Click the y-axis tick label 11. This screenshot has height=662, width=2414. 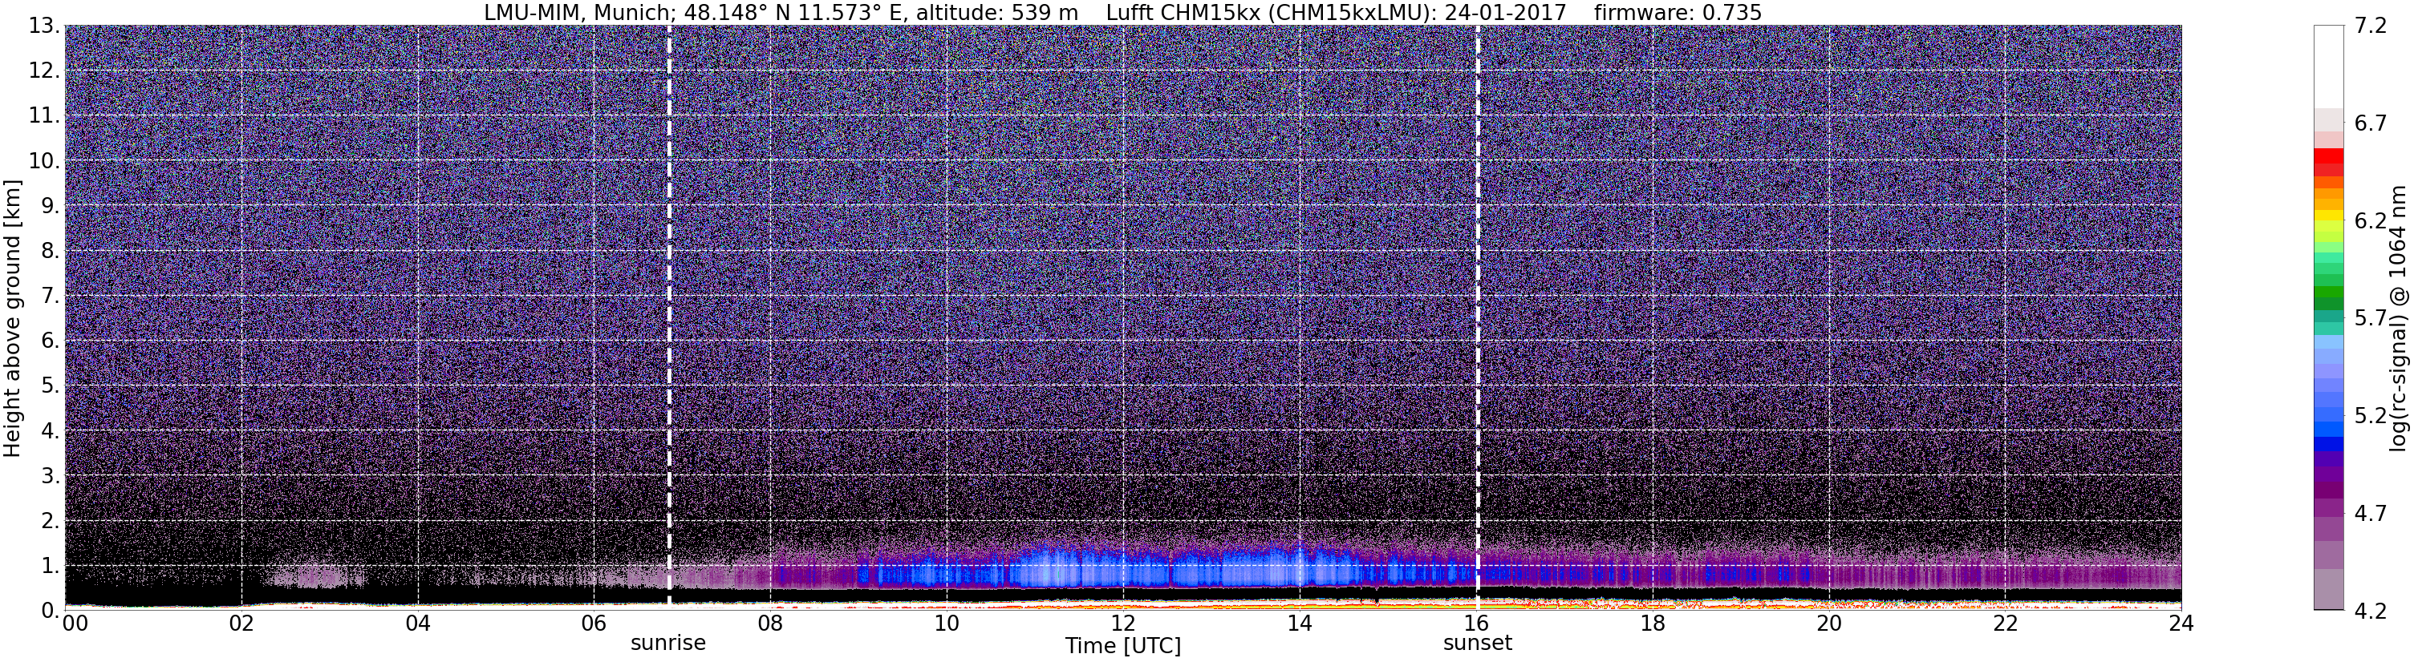coord(45,116)
